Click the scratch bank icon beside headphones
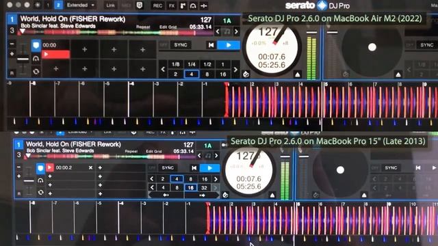 pos(204,5)
